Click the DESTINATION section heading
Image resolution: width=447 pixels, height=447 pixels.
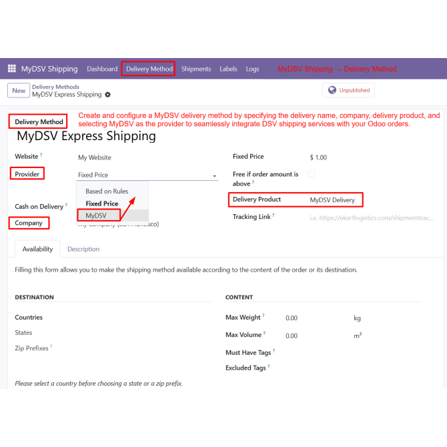[34, 297]
